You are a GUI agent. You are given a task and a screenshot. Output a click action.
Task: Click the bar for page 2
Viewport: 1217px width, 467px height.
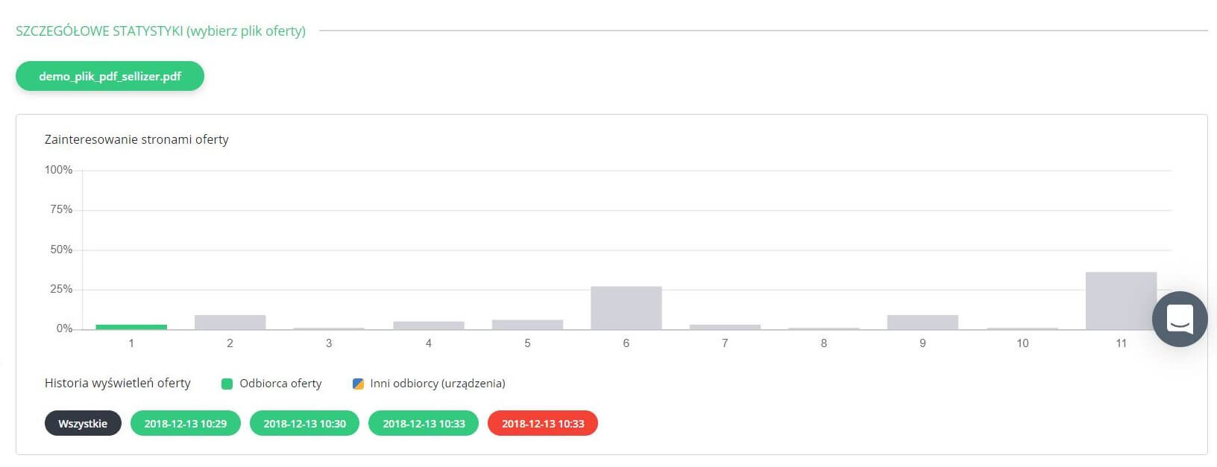click(x=230, y=322)
